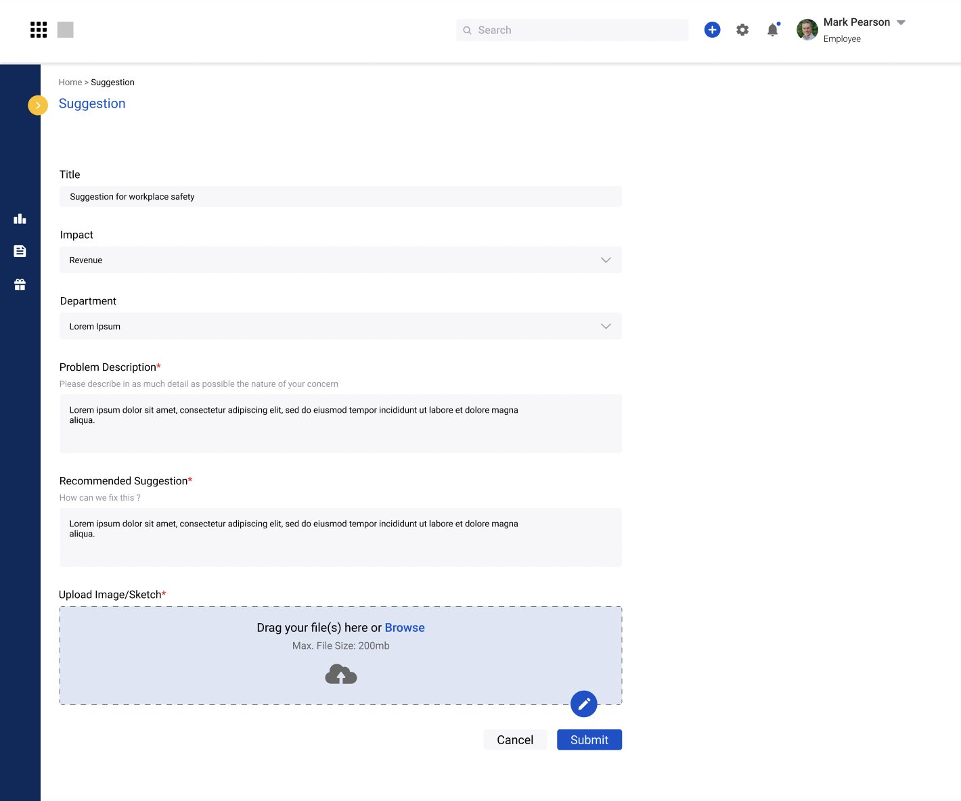Select the bar chart analytics icon in sidebar
The image size is (961, 801).
coord(20,219)
